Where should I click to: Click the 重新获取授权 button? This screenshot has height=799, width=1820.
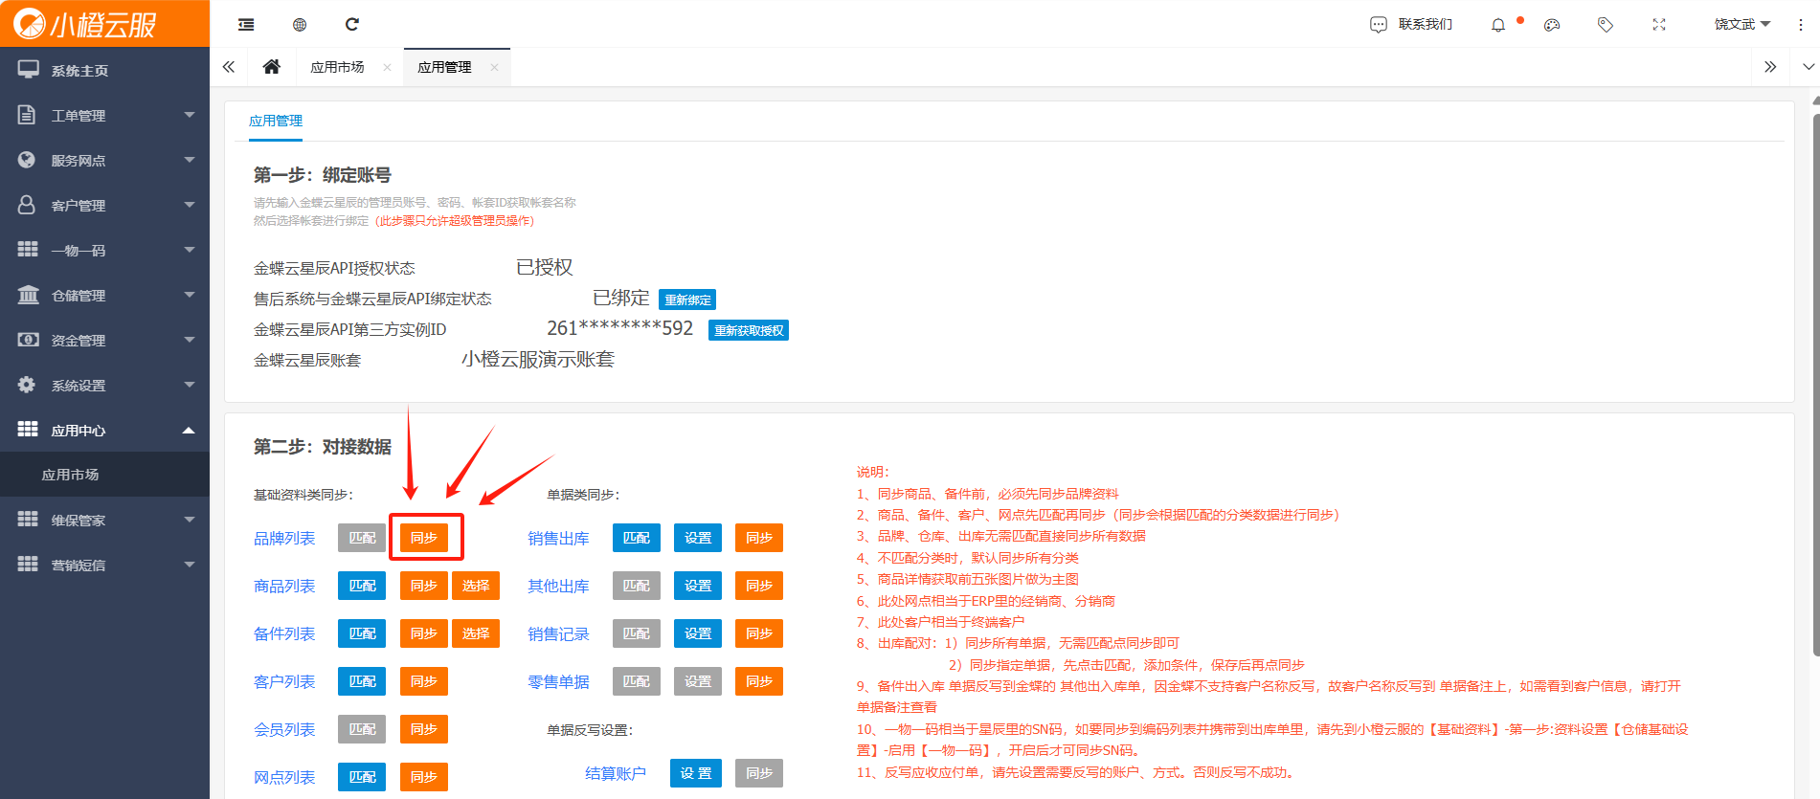[749, 330]
